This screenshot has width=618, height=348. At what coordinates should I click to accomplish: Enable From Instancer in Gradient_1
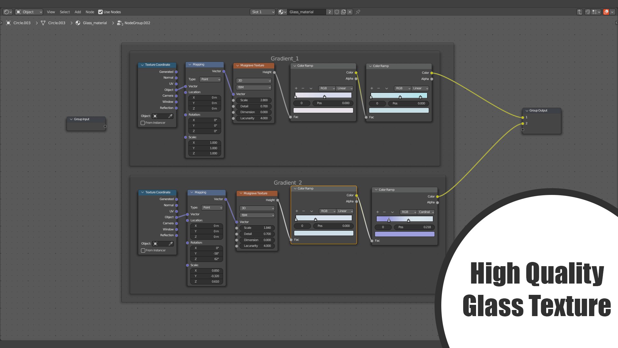pyautogui.click(x=143, y=123)
